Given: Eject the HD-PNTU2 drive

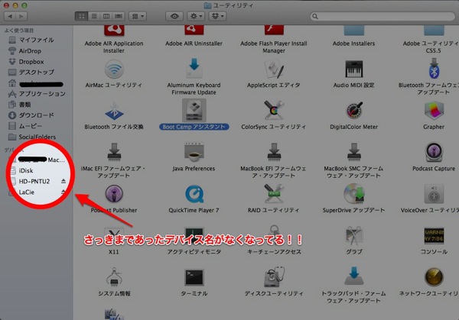Looking at the screenshot, I should pyautogui.click(x=63, y=182).
